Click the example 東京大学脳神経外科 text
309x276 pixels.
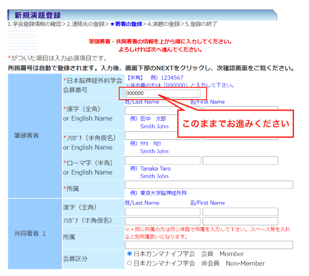163,193
